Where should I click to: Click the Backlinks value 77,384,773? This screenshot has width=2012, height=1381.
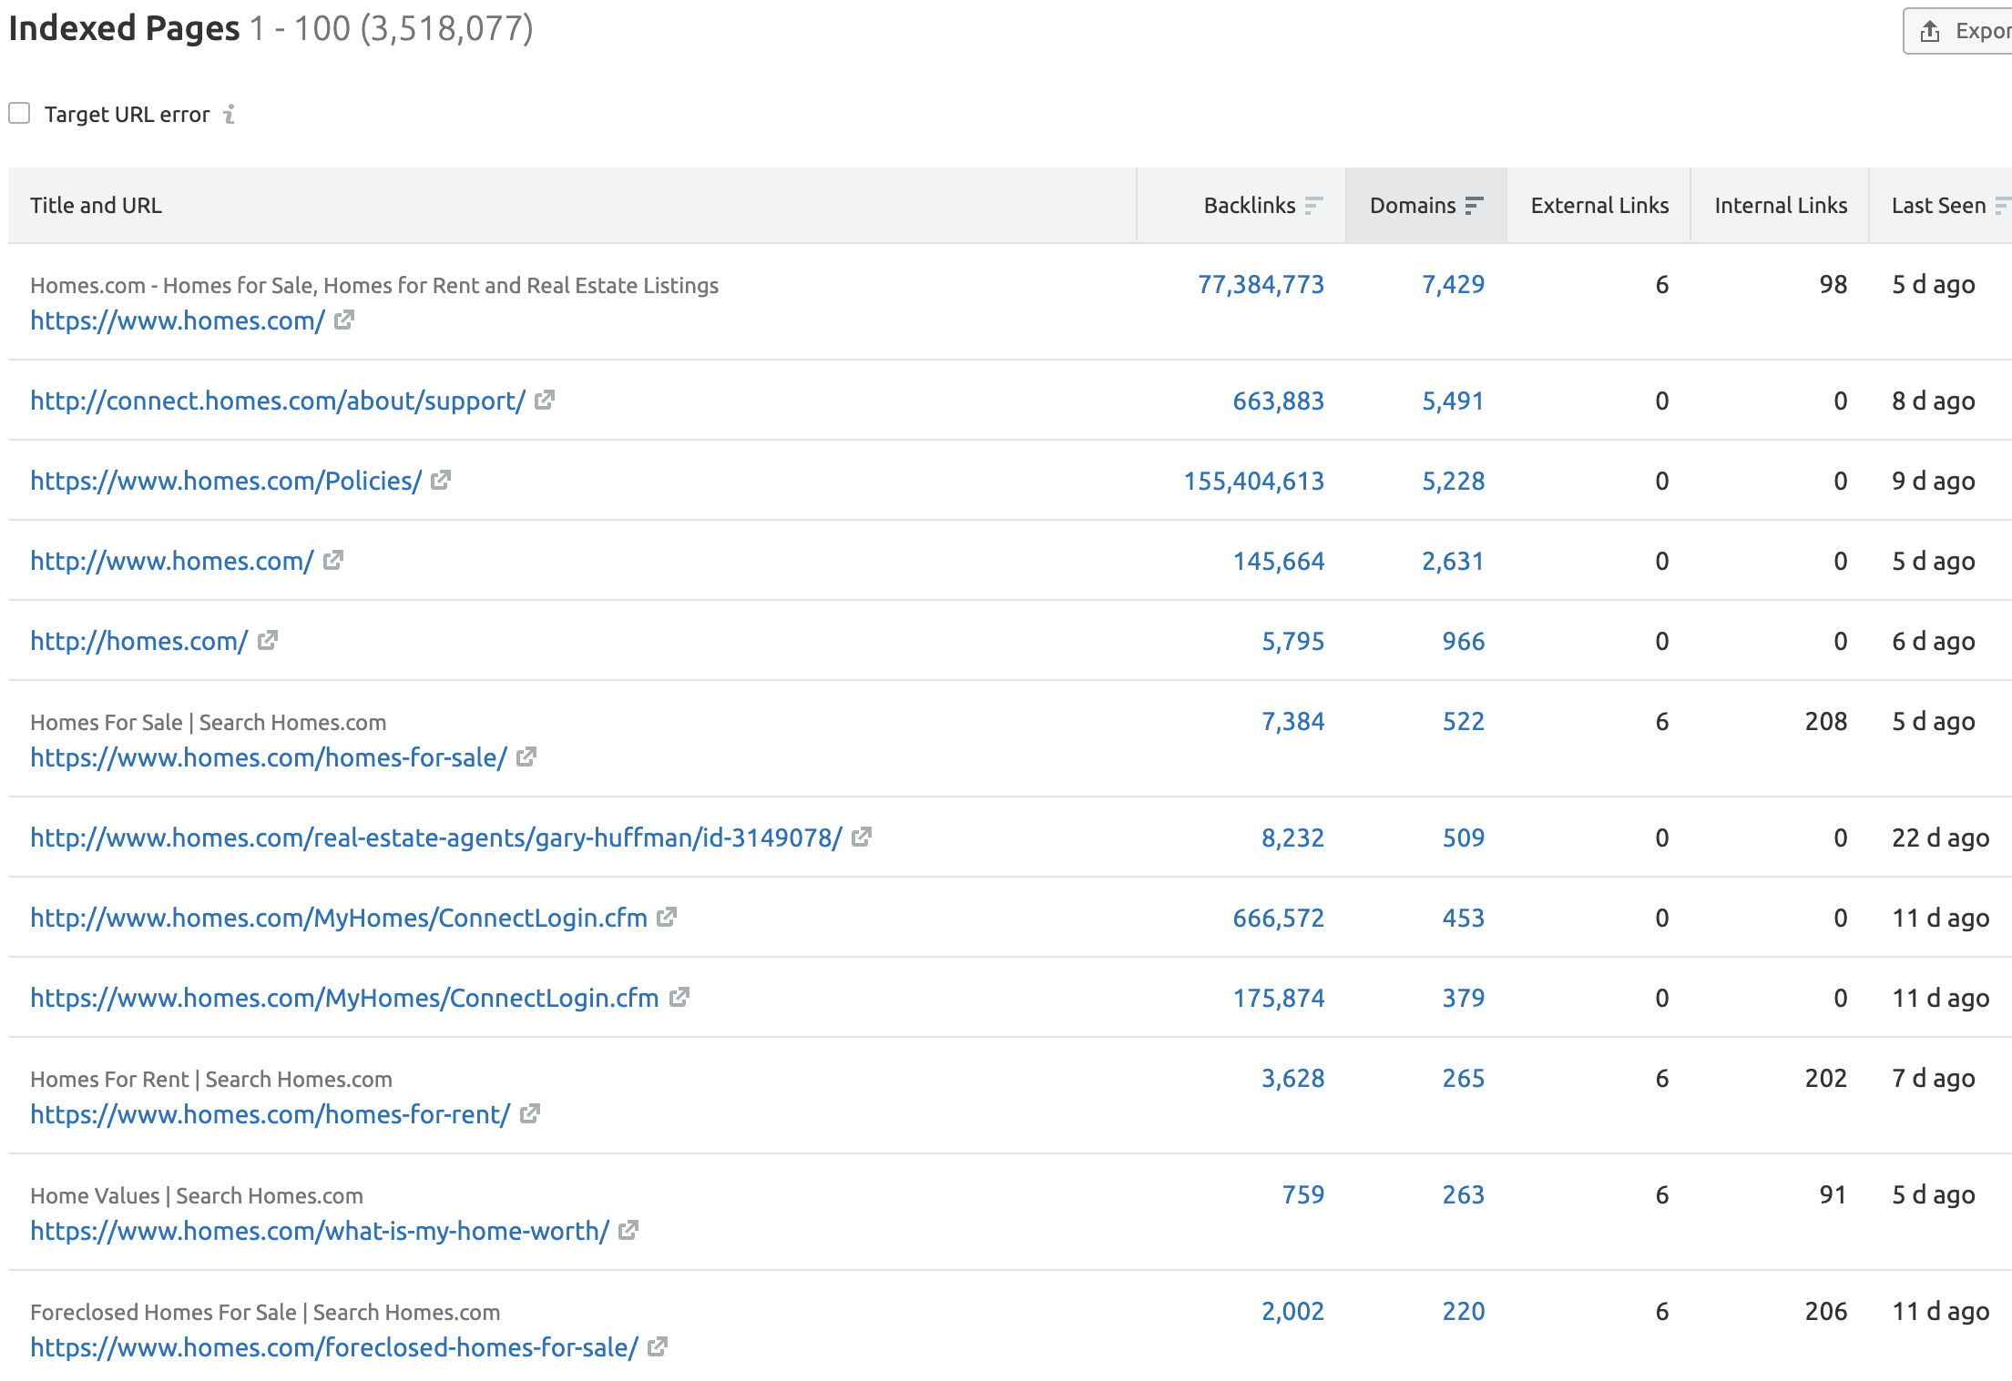[x=1261, y=284]
